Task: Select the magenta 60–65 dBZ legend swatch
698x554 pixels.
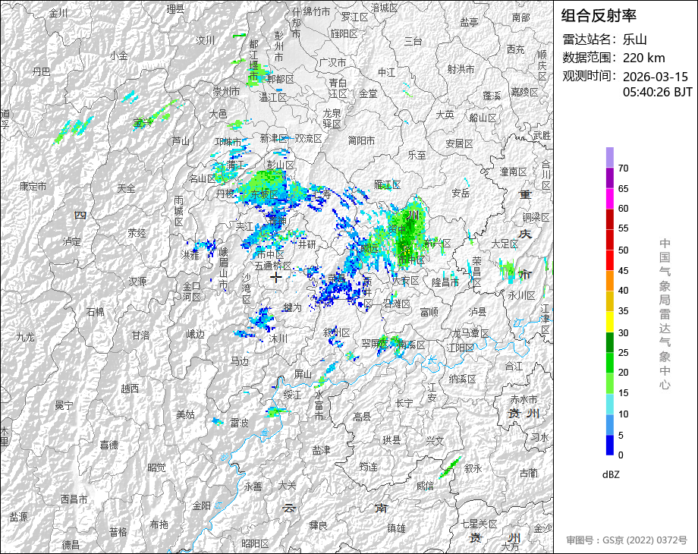Action: coord(609,199)
